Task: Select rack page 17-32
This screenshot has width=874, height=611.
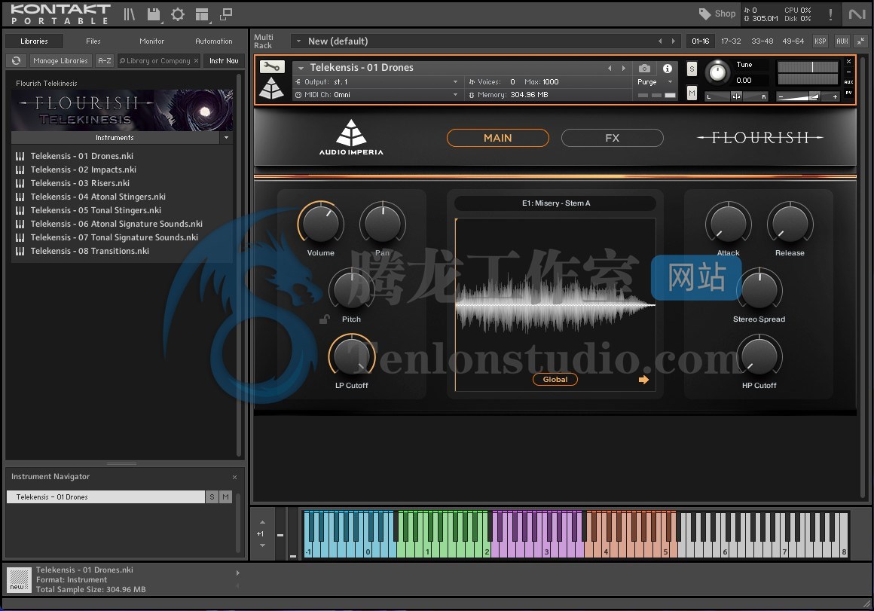Action: [731, 41]
